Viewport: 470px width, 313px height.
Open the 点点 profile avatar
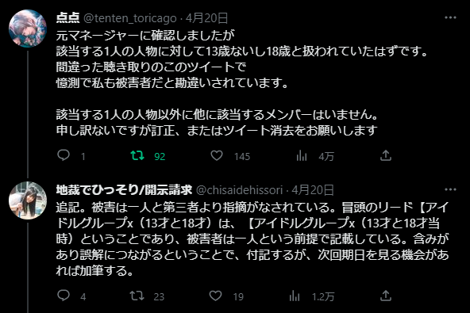(x=28, y=29)
